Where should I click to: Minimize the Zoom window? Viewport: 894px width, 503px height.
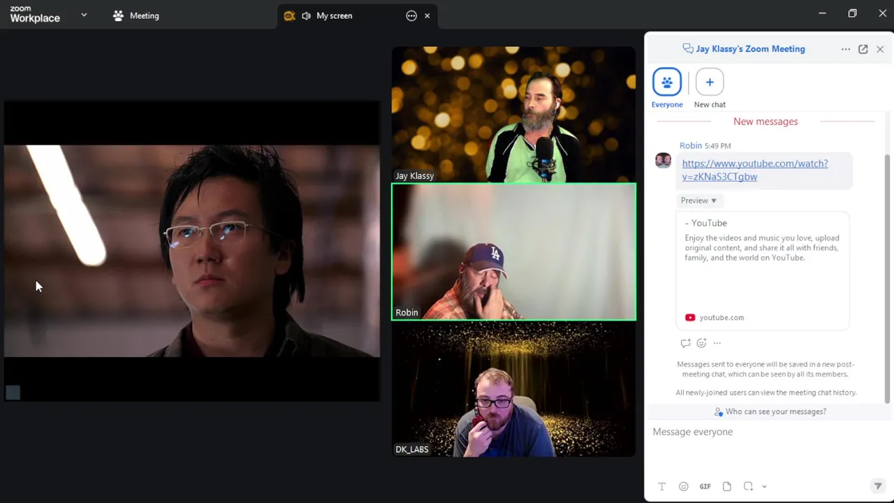tap(822, 13)
